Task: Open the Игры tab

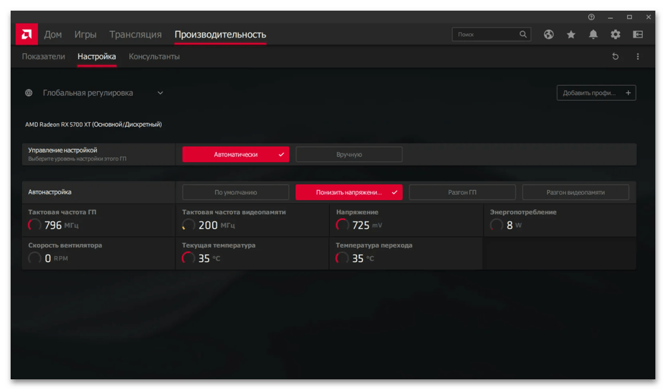Action: tap(85, 35)
